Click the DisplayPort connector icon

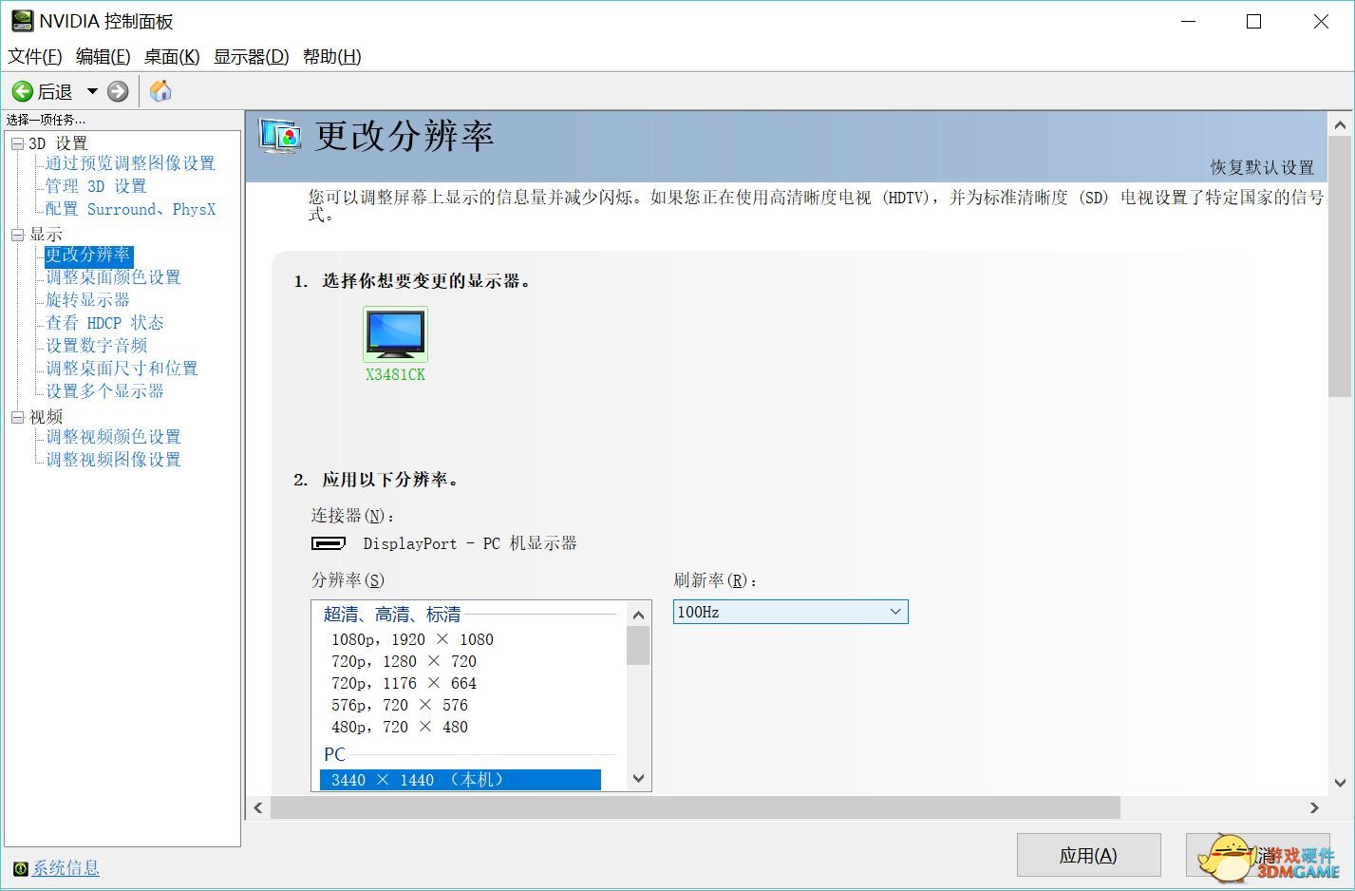(x=329, y=543)
